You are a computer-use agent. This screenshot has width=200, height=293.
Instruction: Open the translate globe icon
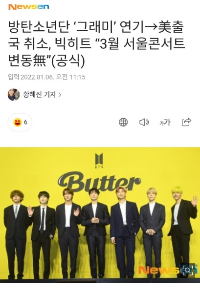pos(123,122)
